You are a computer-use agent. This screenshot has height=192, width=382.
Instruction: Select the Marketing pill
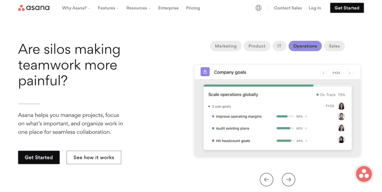(226, 46)
